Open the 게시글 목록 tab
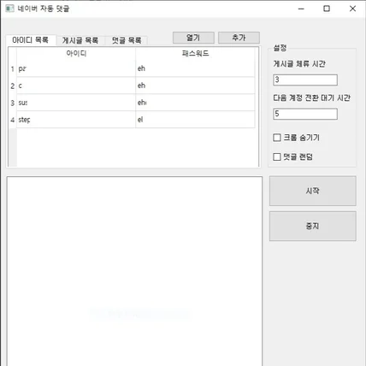The height and width of the screenshot is (366, 366). [80, 40]
